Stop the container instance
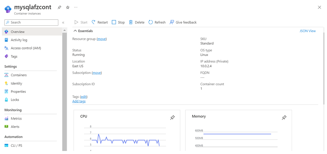The height and width of the screenshot is (154, 327). 118,22
